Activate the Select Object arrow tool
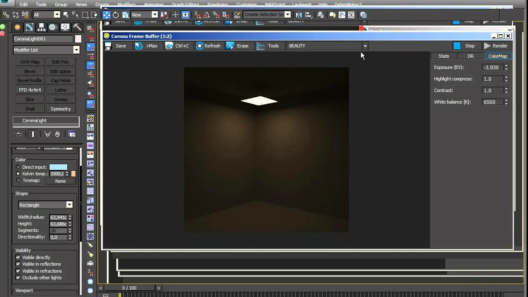 66,15
